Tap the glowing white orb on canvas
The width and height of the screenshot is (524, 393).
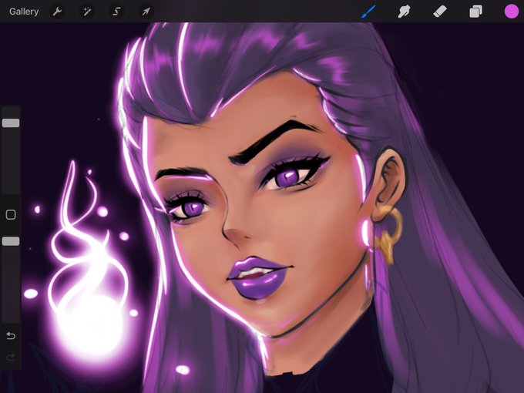pyautogui.click(x=92, y=326)
